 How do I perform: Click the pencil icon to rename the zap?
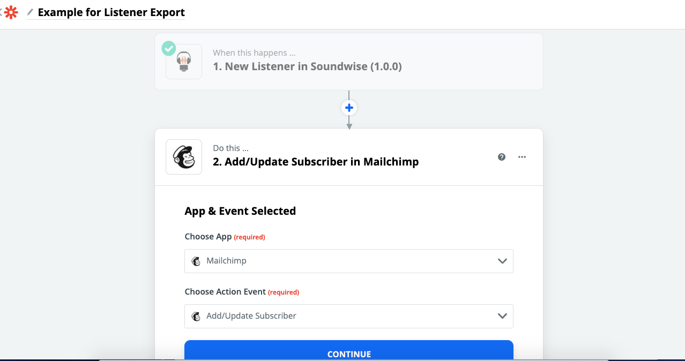pyautogui.click(x=30, y=12)
